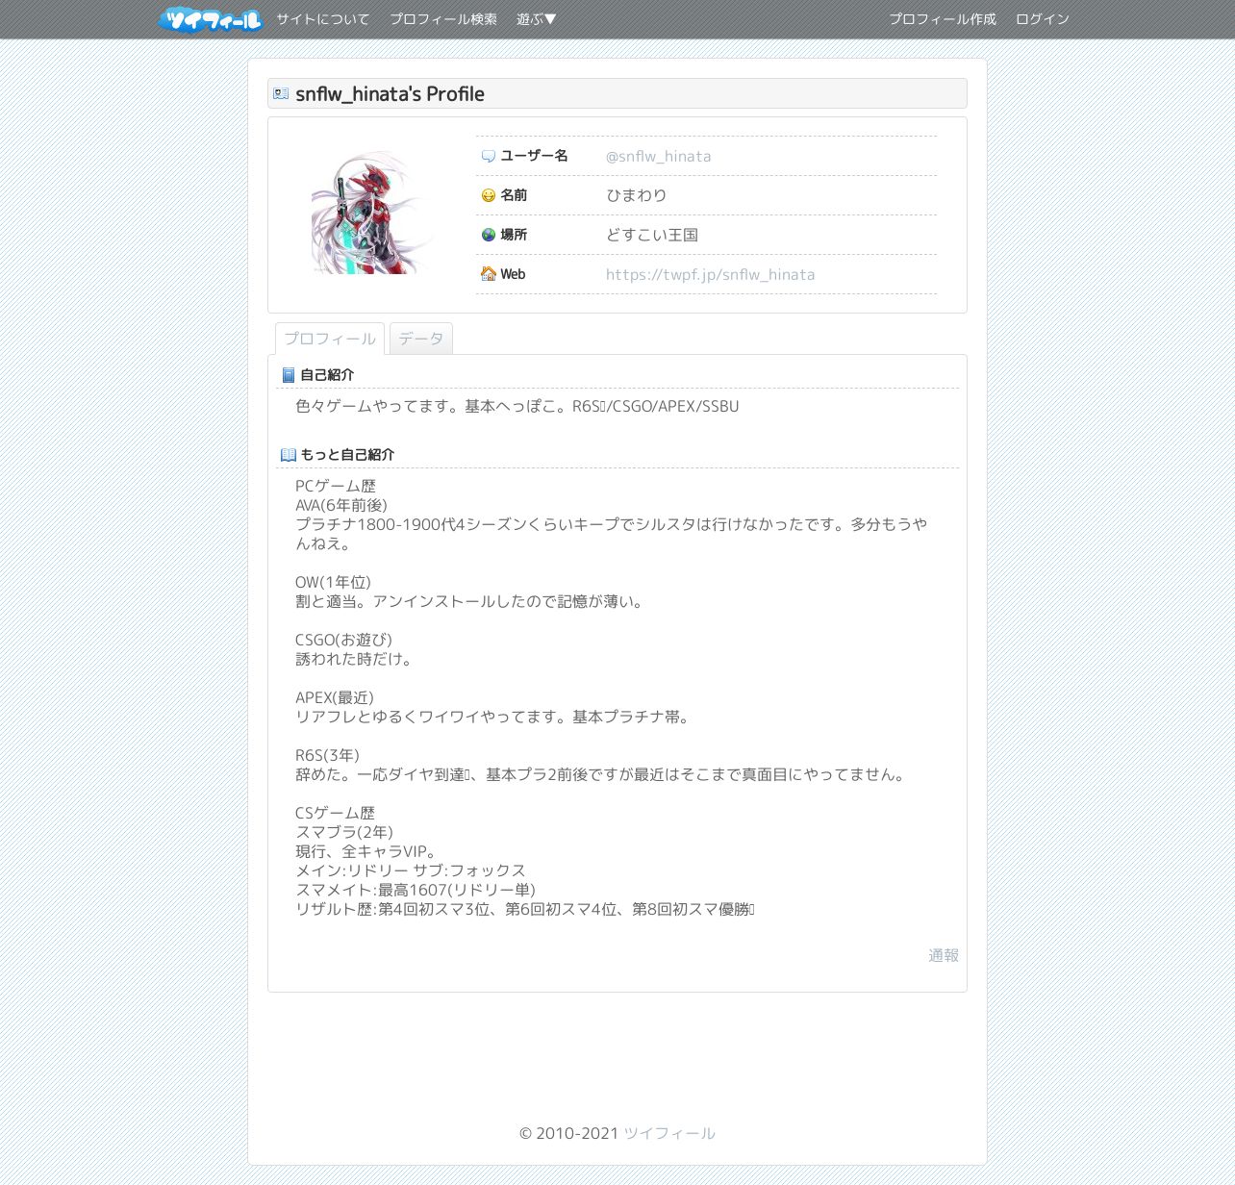The height and width of the screenshot is (1185, 1235).
Task: Go to プロフィール作成
Action: pos(943,19)
